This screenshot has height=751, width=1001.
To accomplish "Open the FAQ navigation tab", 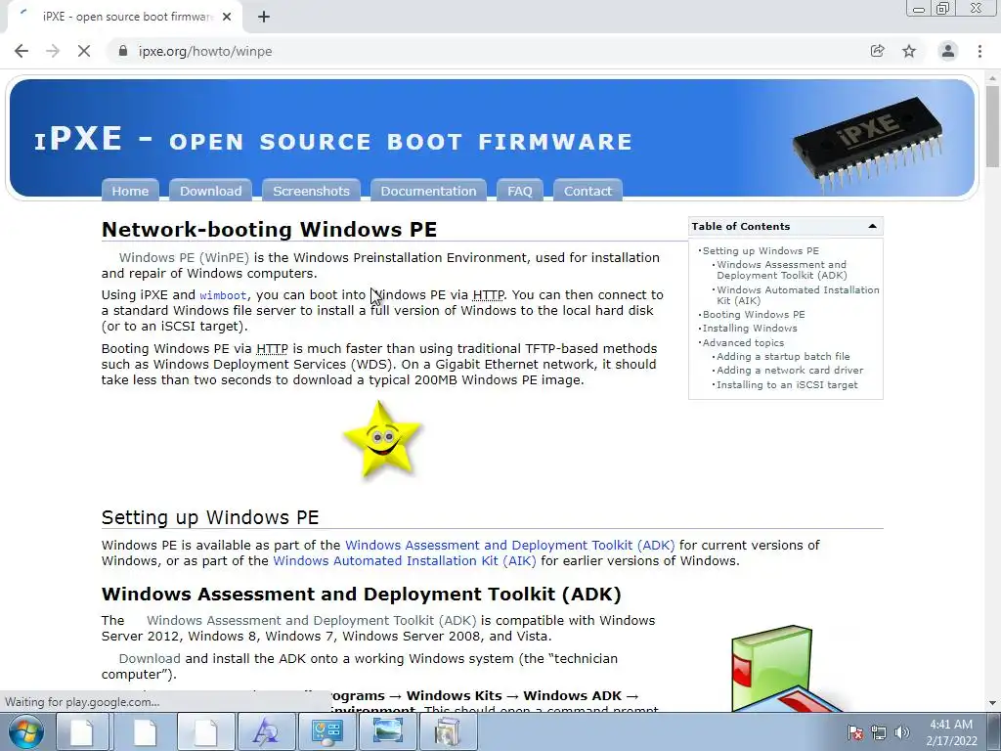I will tap(520, 191).
